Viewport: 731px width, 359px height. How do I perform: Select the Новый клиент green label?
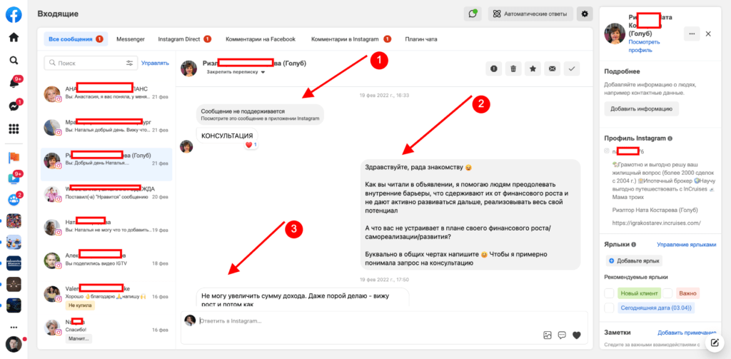coord(639,293)
